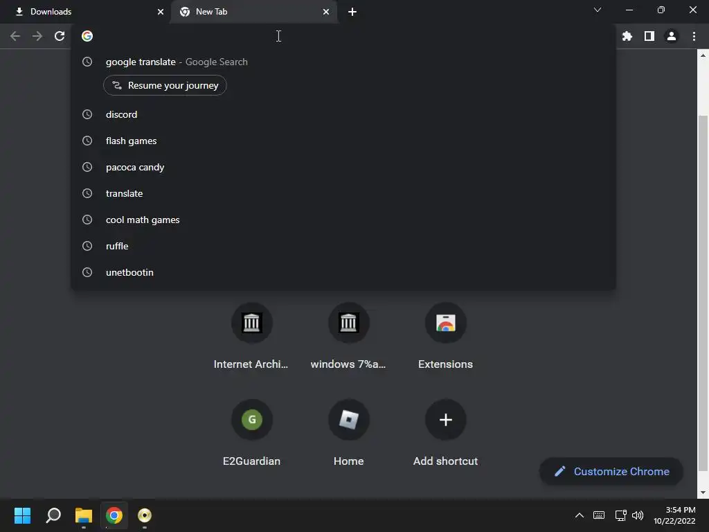709x532 pixels.
Task: Open the volume speaker tray icon
Action: pos(638,515)
